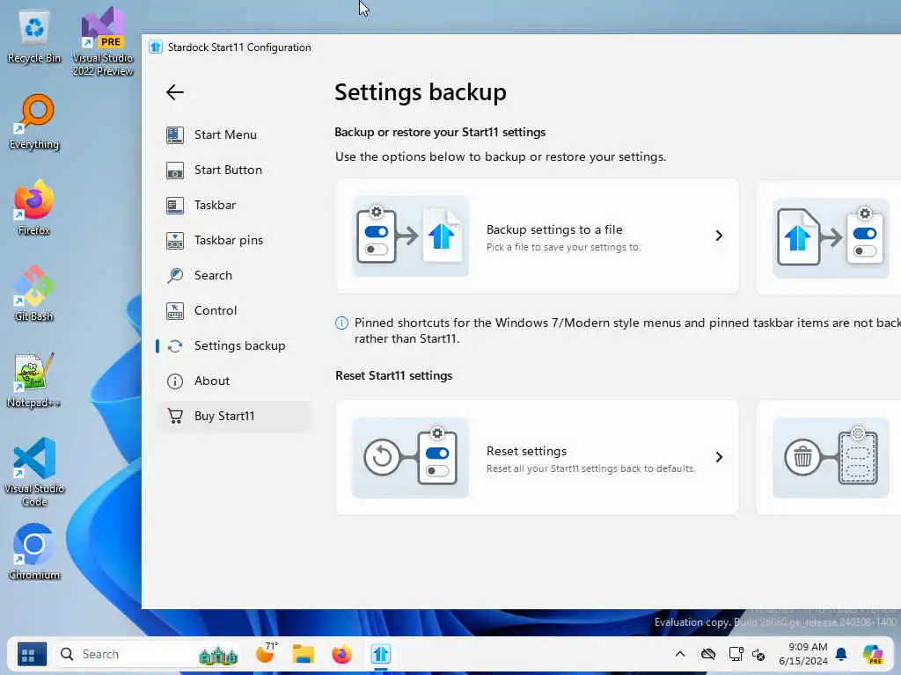This screenshot has width=901, height=675.
Task: Open the weather widget showing 71°
Action: 266,653
